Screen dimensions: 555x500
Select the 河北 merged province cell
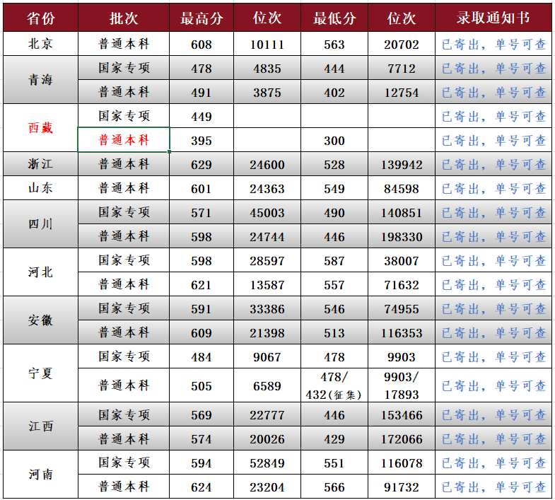[41, 272]
